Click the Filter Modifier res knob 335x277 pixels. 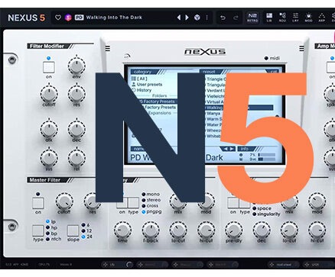[x=76, y=94]
